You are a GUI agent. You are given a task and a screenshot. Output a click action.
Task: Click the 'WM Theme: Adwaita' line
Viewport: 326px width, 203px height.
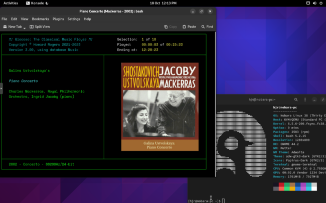coord(288,152)
